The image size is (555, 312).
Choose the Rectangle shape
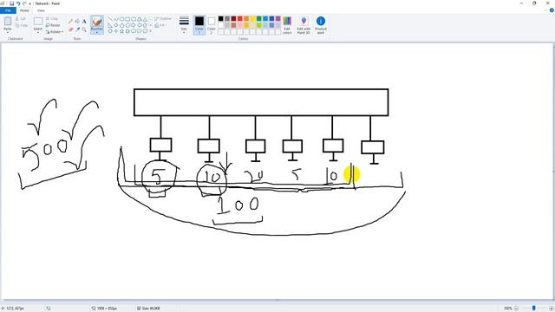(x=127, y=19)
